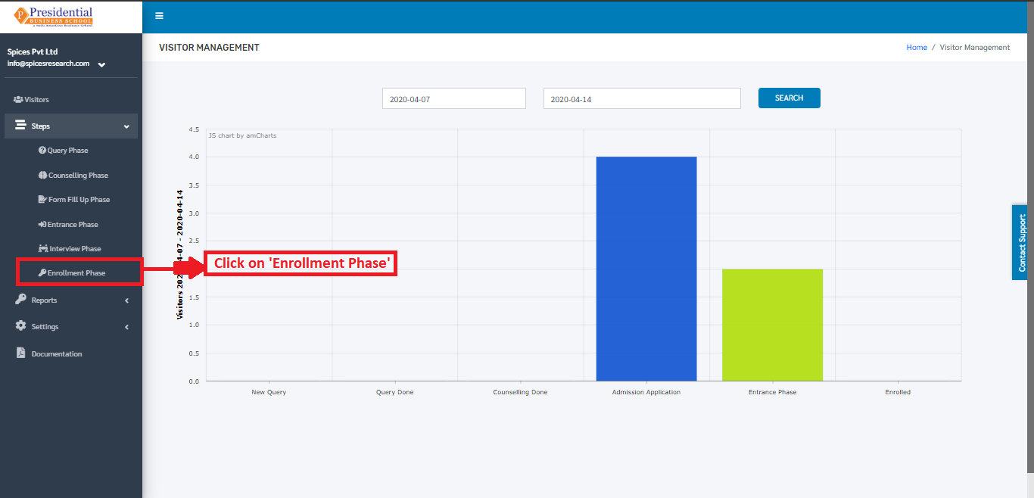
Task: Click the end date field 2020-04-14
Action: click(642, 98)
